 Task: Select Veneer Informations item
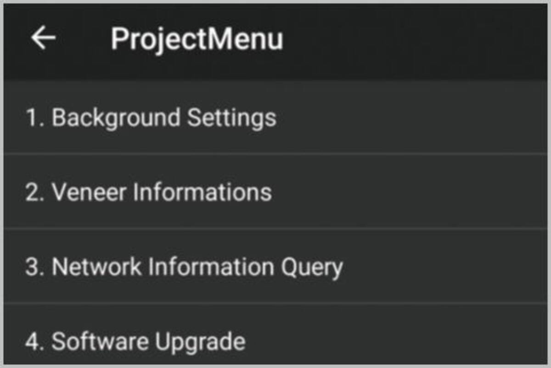pos(275,191)
